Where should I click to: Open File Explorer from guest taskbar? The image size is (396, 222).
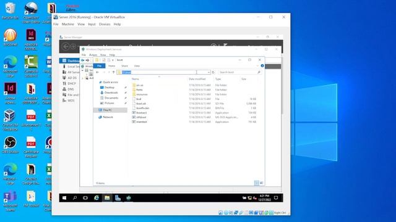[x=107, y=198]
